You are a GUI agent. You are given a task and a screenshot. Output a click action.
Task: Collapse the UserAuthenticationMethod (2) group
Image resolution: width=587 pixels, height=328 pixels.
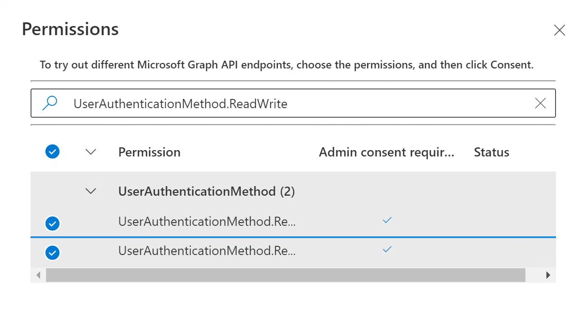point(91,191)
